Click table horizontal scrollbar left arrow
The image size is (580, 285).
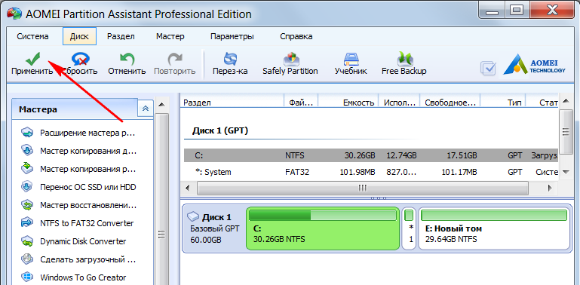[188, 188]
